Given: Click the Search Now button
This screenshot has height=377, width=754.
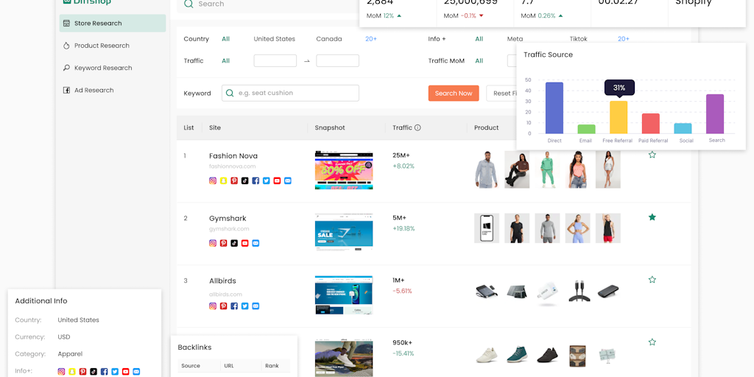Looking at the screenshot, I should tap(454, 94).
